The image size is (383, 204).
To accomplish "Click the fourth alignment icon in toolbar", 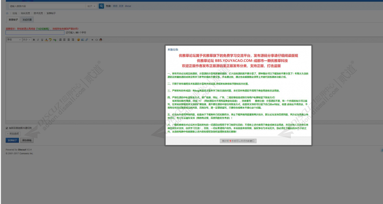I will 73,40.
